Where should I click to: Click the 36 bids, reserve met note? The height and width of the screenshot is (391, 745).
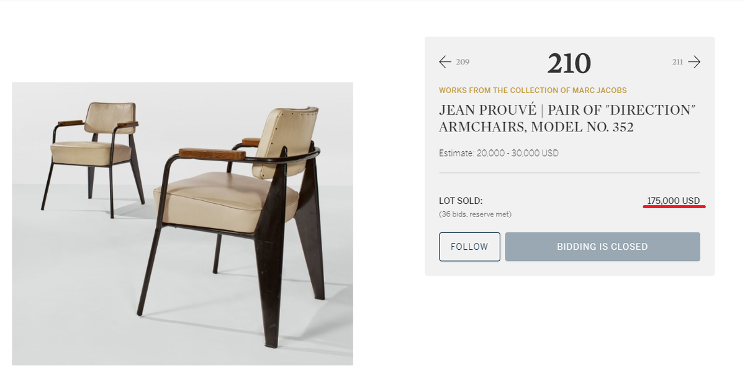click(x=475, y=214)
